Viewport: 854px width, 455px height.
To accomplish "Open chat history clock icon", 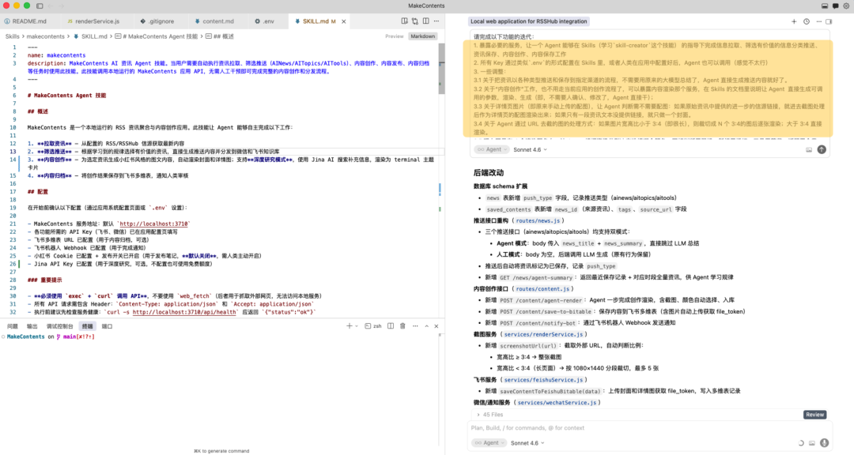I will pyautogui.click(x=807, y=21).
